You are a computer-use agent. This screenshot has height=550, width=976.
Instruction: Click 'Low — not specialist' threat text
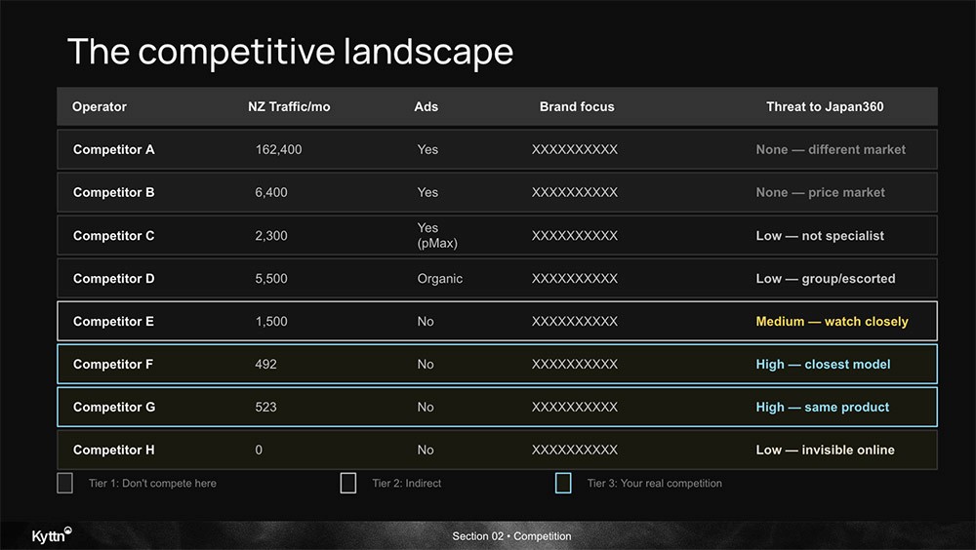click(820, 236)
